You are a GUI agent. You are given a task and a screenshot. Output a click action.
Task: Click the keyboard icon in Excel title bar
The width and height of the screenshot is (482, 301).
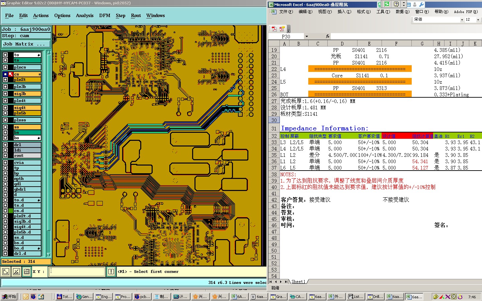409,4
